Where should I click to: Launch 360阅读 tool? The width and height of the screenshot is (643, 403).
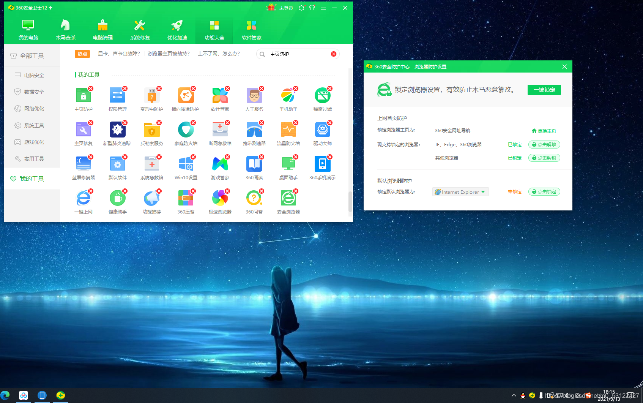click(x=254, y=168)
